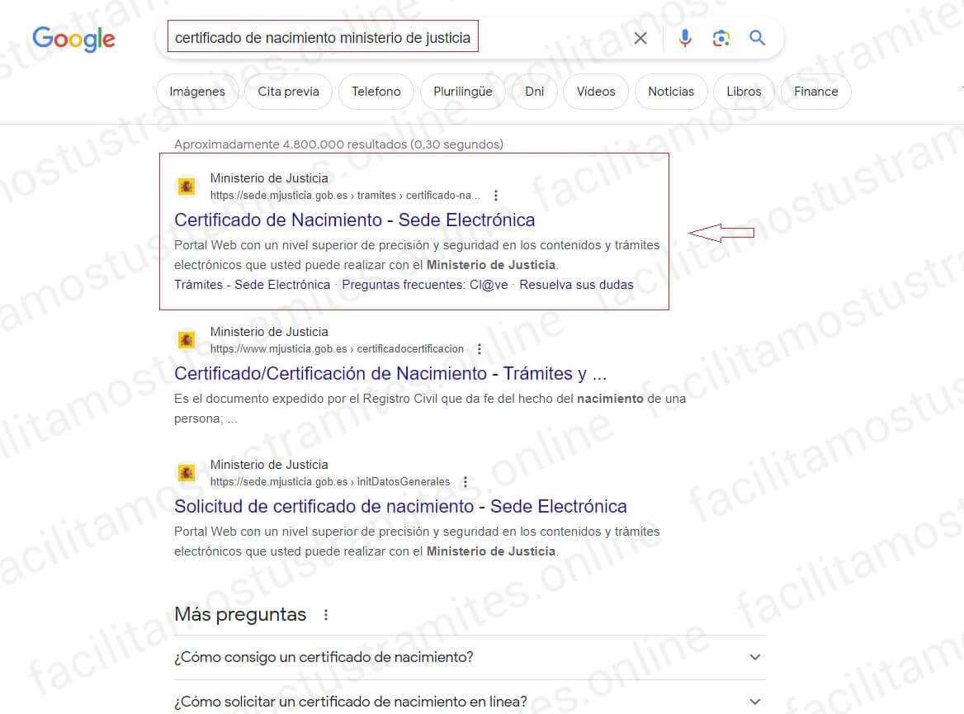Open the Solicitud de certificado de nacimiento result
This screenshot has height=714, width=964.
coord(400,506)
